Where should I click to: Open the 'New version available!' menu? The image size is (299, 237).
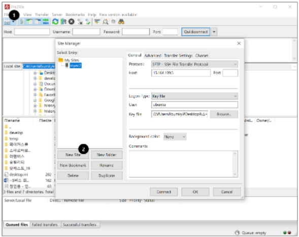point(118,15)
